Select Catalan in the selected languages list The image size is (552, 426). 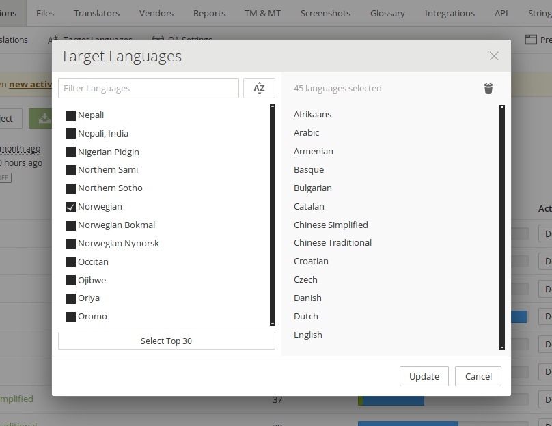click(309, 206)
